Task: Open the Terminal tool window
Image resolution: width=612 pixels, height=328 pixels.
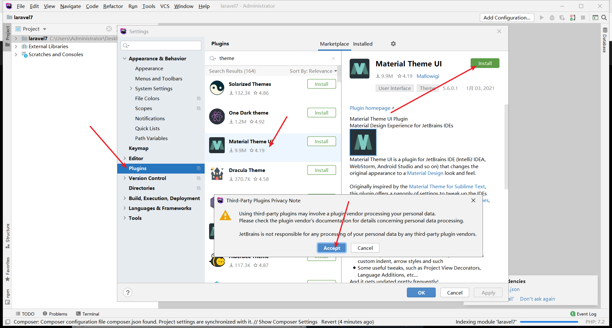Action: [x=88, y=314]
